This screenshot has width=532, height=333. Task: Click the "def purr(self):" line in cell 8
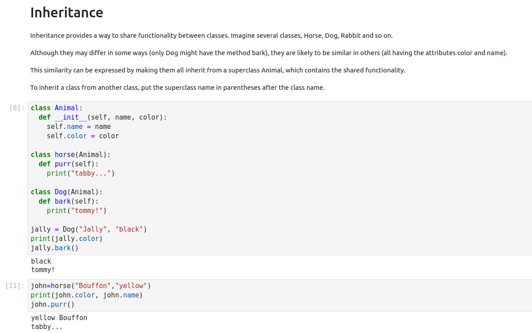[69, 164]
